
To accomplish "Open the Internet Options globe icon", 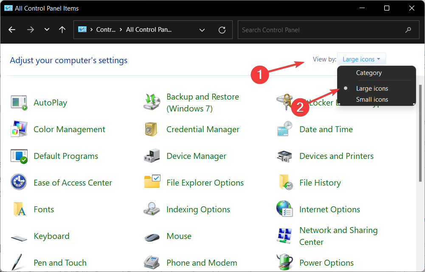I will [284, 209].
